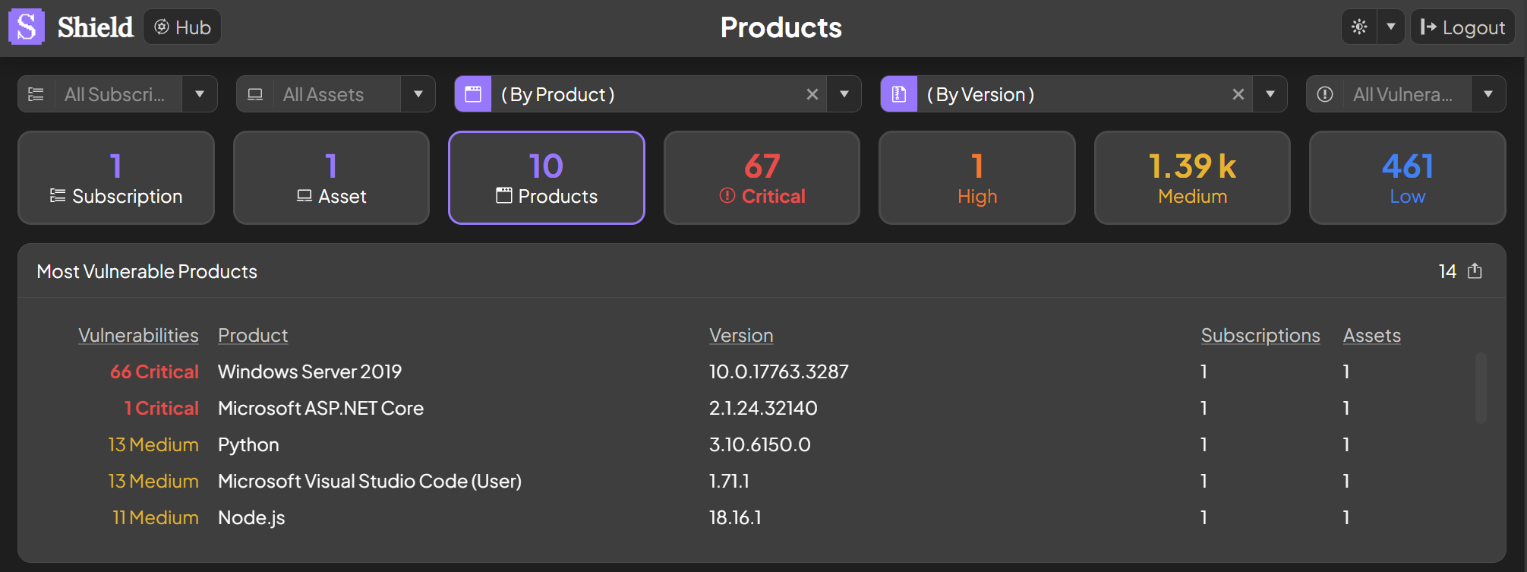Select the 1.39 k Medium card
This screenshot has height=572, width=1527.
tap(1192, 178)
